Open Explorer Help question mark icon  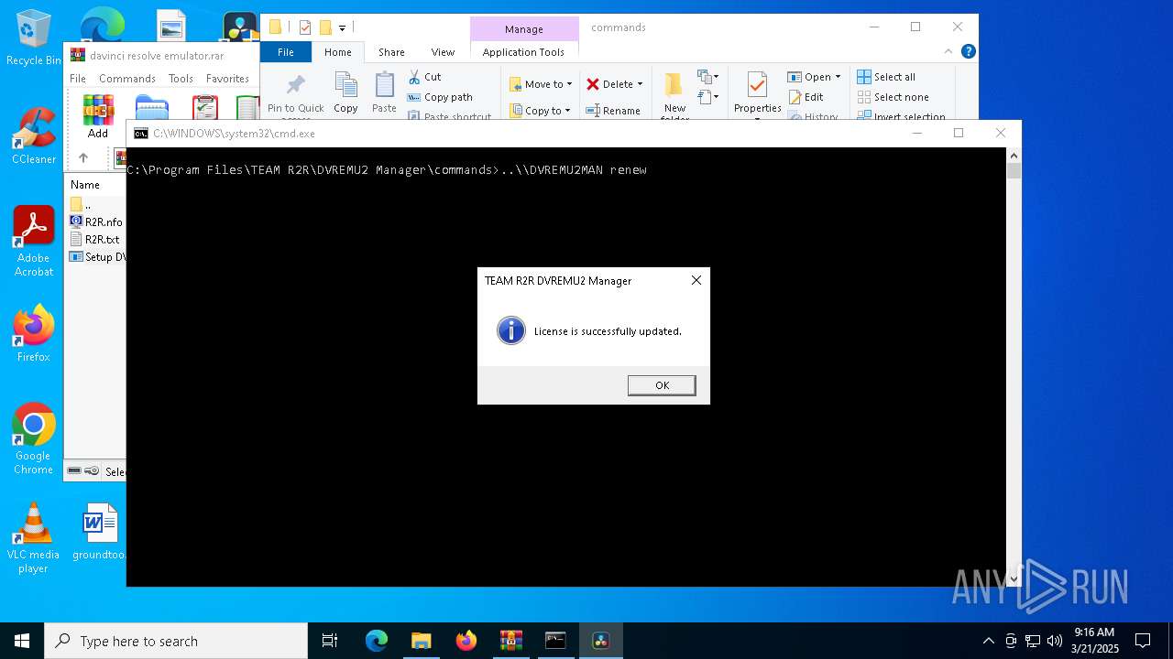969,52
